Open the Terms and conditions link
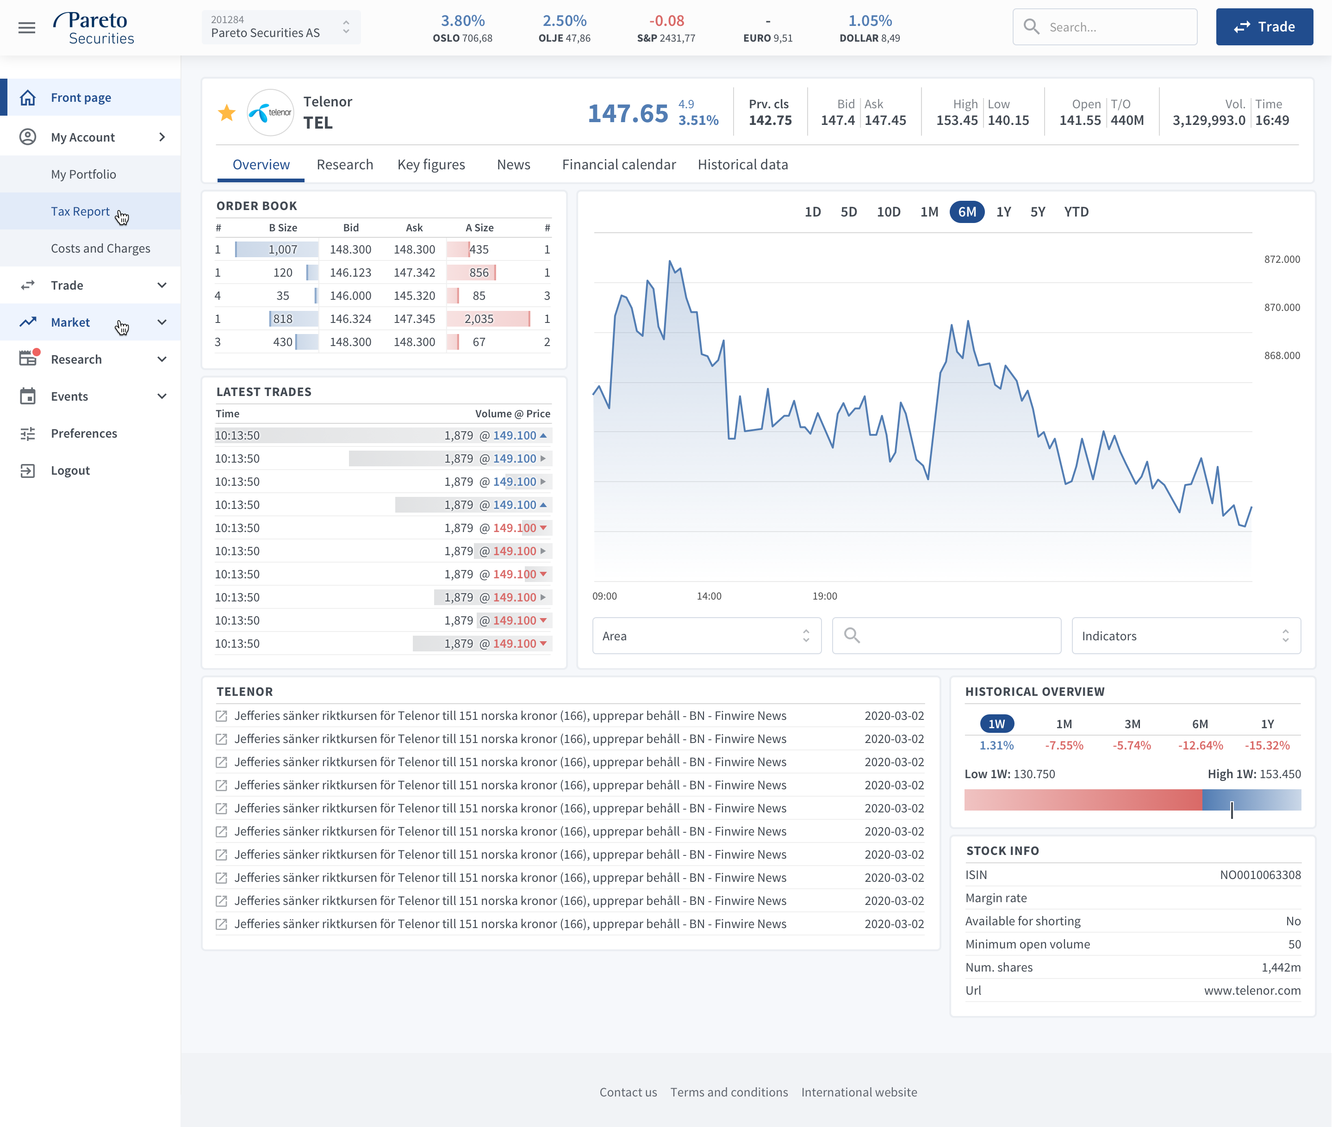Viewport: 1332px width, 1127px height. pyautogui.click(x=728, y=1092)
